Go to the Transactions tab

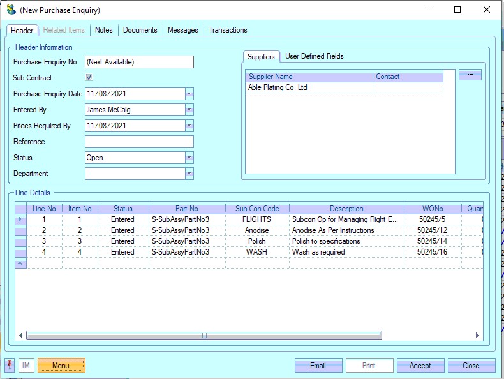pos(228,30)
